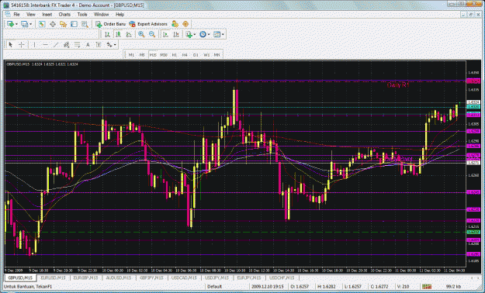This screenshot has height=293, width=485.
Task: Open the File menu
Action: 16,14
